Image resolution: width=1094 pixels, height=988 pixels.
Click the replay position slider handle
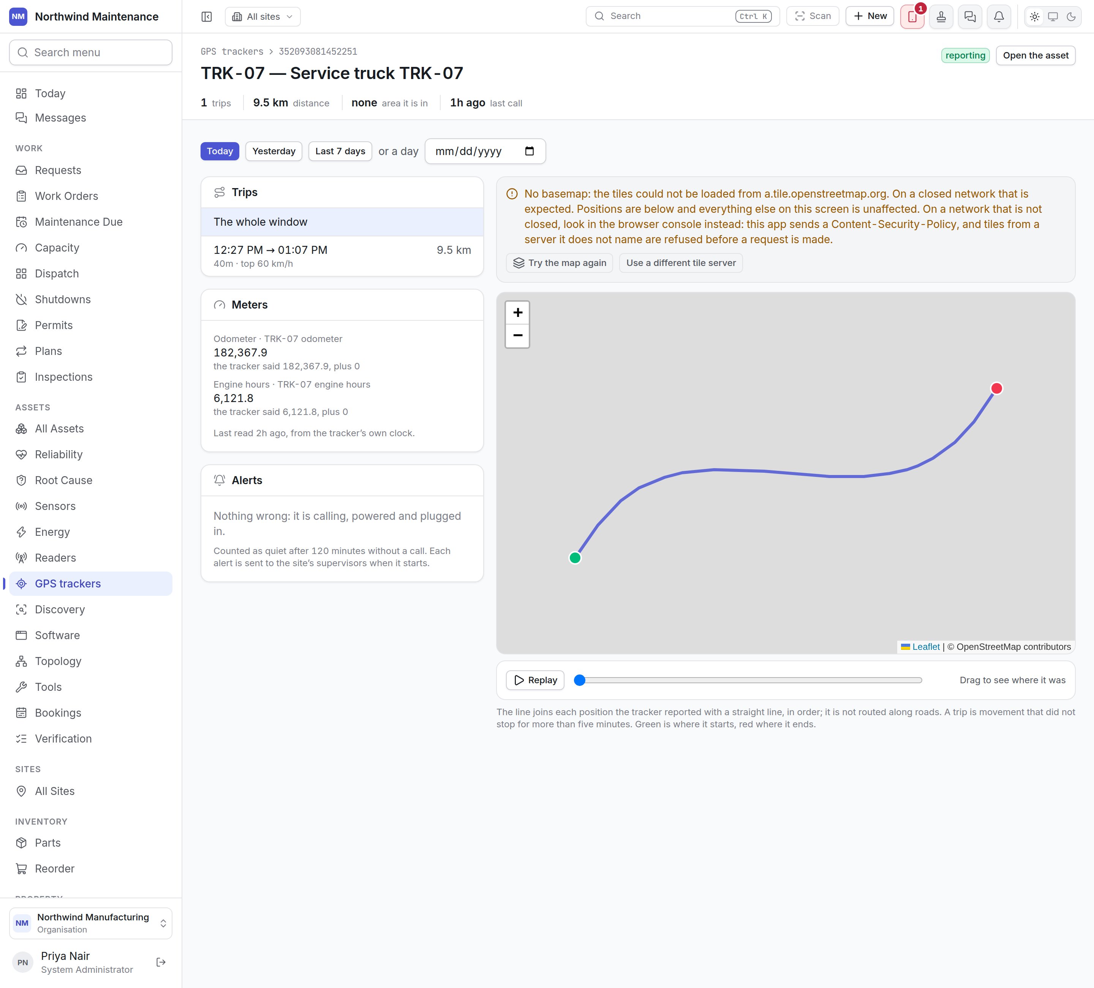tap(580, 680)
